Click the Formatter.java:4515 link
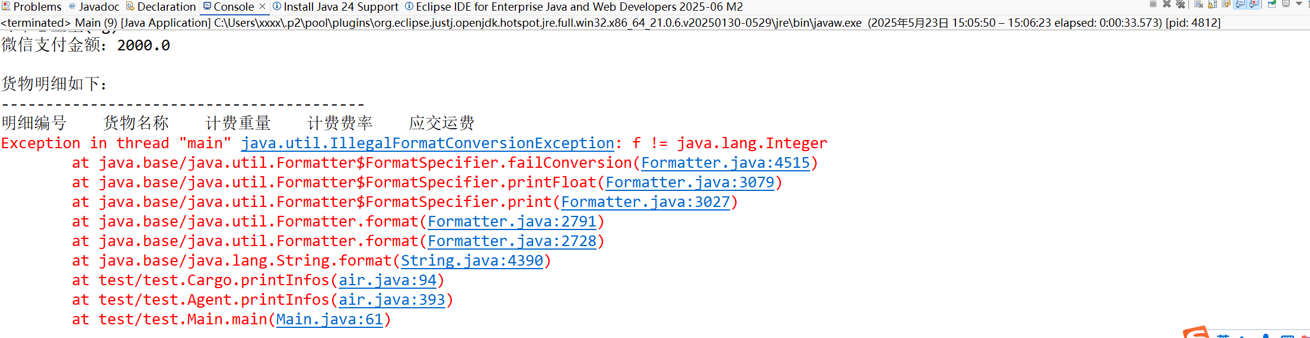Image resolution: width=1310 pixels, height=338 pixels. click(x=725, y=163)
